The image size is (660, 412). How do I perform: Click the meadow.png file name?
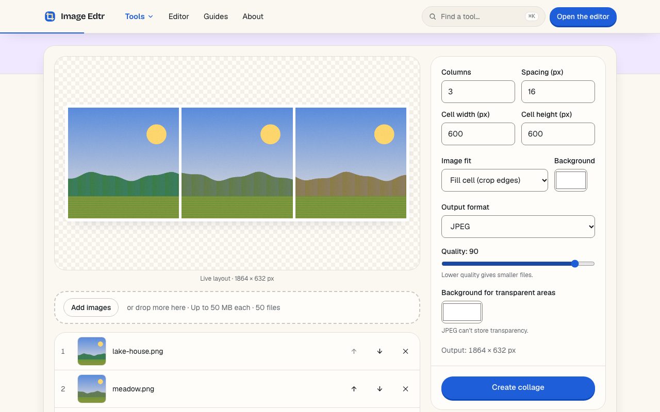click(133, 389)
